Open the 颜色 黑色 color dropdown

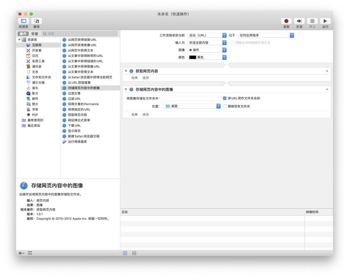click(207, 57)
